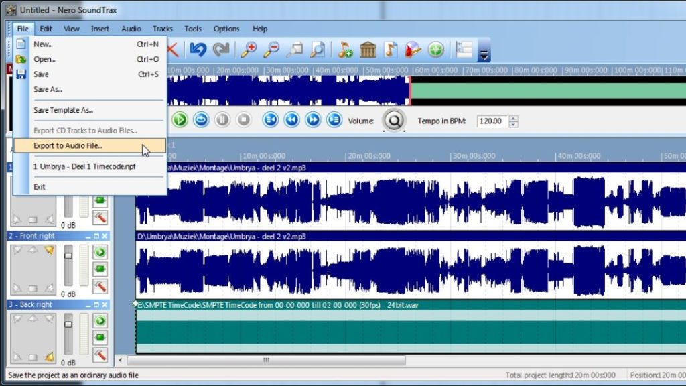Viewport: 686px width, 386px height.
Task: Click the Redo arrow in the toolbar
Action: (220, 50)
